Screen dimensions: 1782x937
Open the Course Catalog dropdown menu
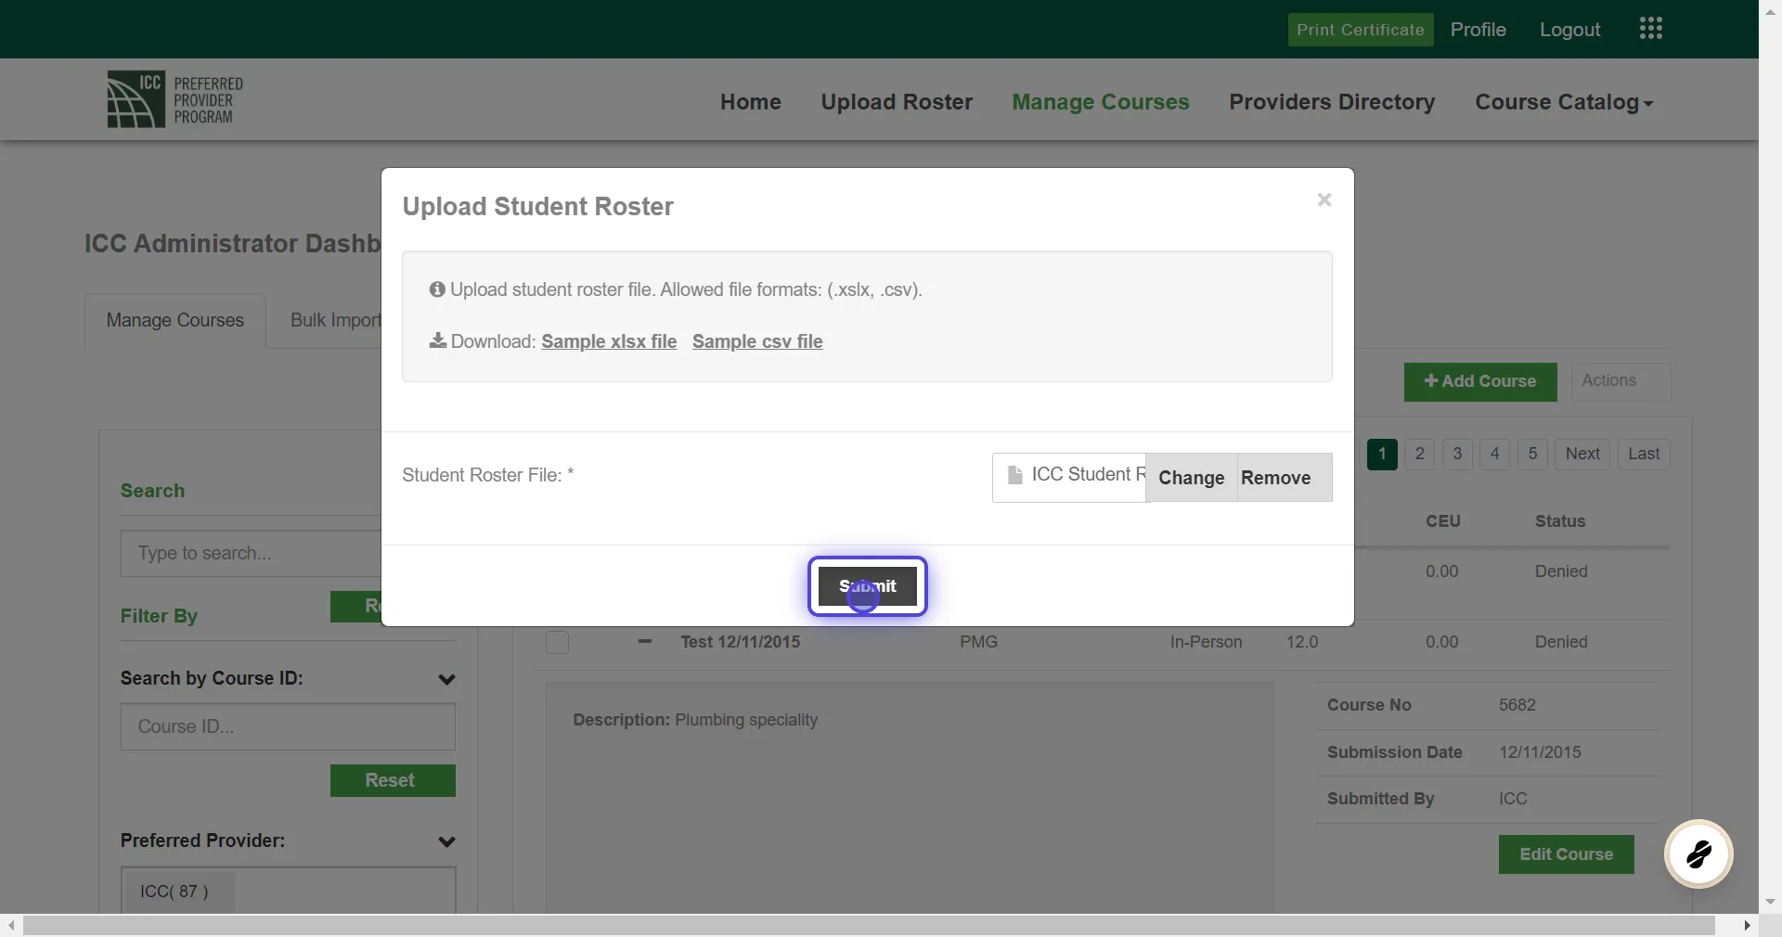click(1564, 102)
